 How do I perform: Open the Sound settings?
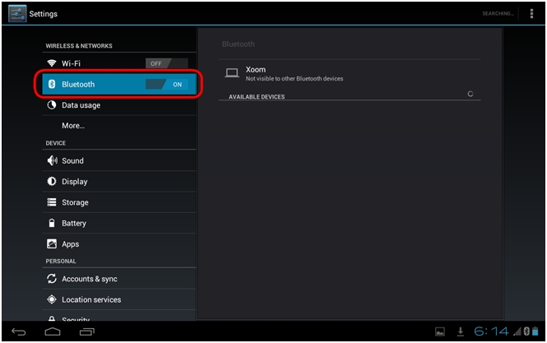(x=119, y=160)
